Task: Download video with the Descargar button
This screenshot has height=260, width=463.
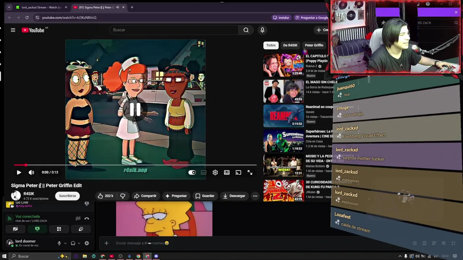Action: click(234, 196)
